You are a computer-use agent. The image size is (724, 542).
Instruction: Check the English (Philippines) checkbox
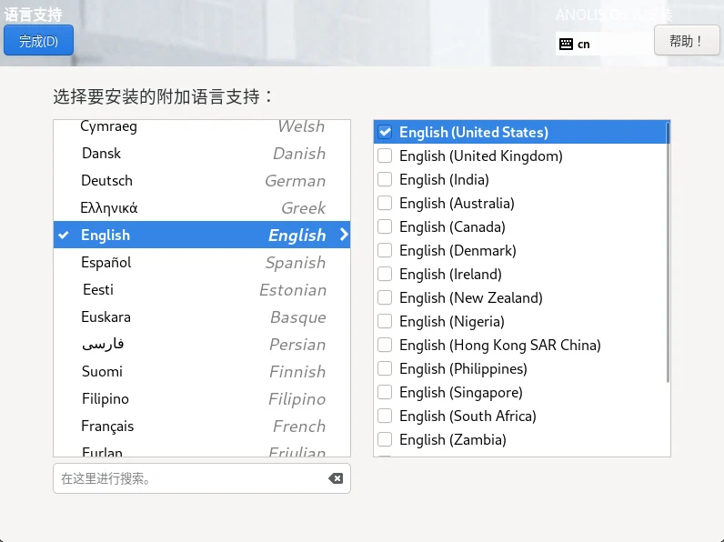(385, 368)
